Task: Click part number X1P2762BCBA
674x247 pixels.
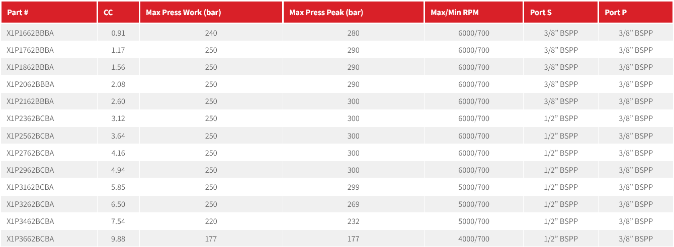Action: click(x=30, y=153)
